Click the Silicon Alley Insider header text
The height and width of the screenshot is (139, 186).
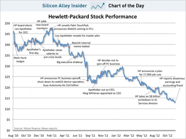64,6
